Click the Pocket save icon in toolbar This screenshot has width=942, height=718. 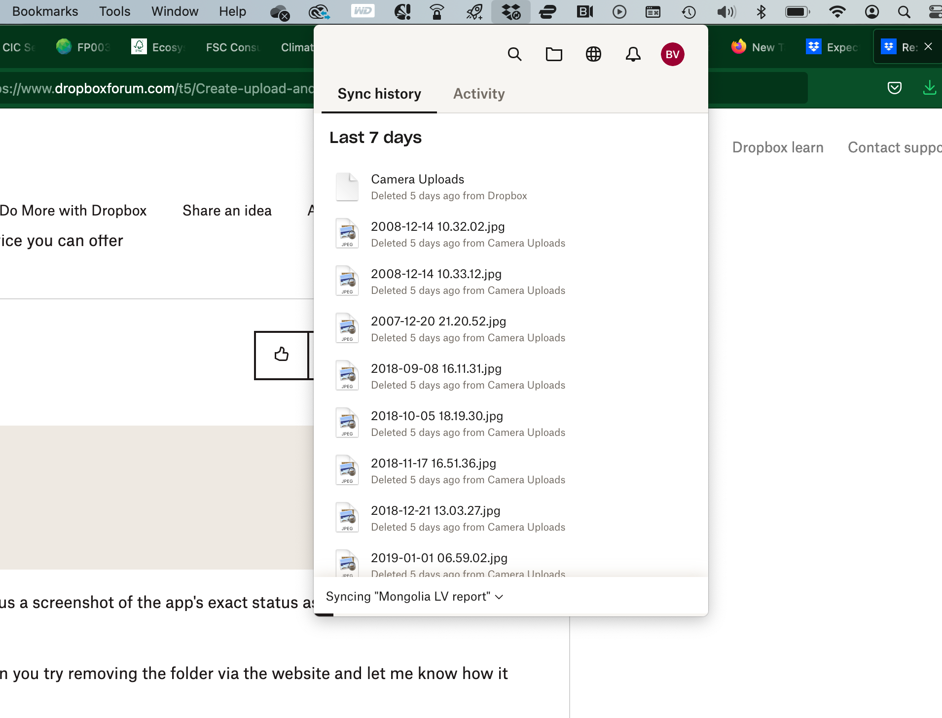894,88
